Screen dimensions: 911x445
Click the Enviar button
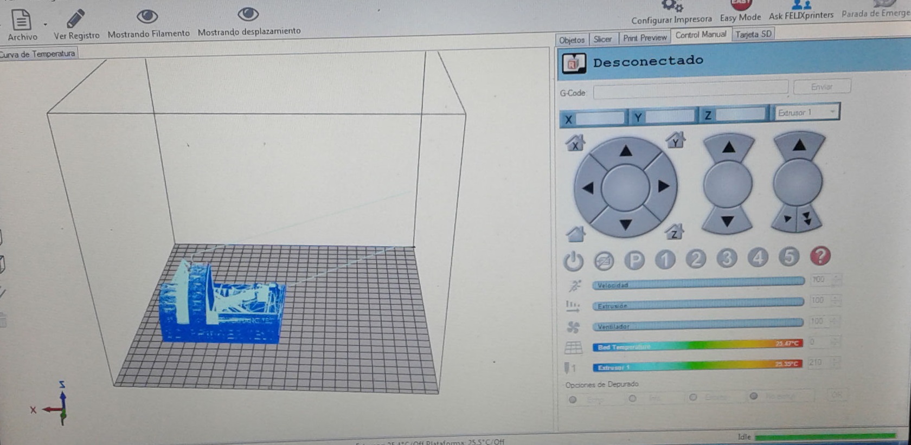click(x=822, y=87)
